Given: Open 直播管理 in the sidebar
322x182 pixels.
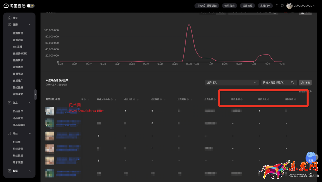Looking at the screenshot, I should [x=18, y=33].
